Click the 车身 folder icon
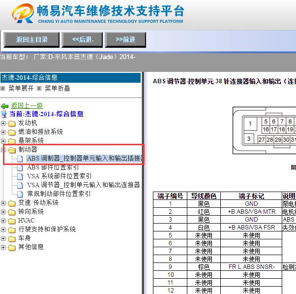296x294 pixels. pos(12,239)
